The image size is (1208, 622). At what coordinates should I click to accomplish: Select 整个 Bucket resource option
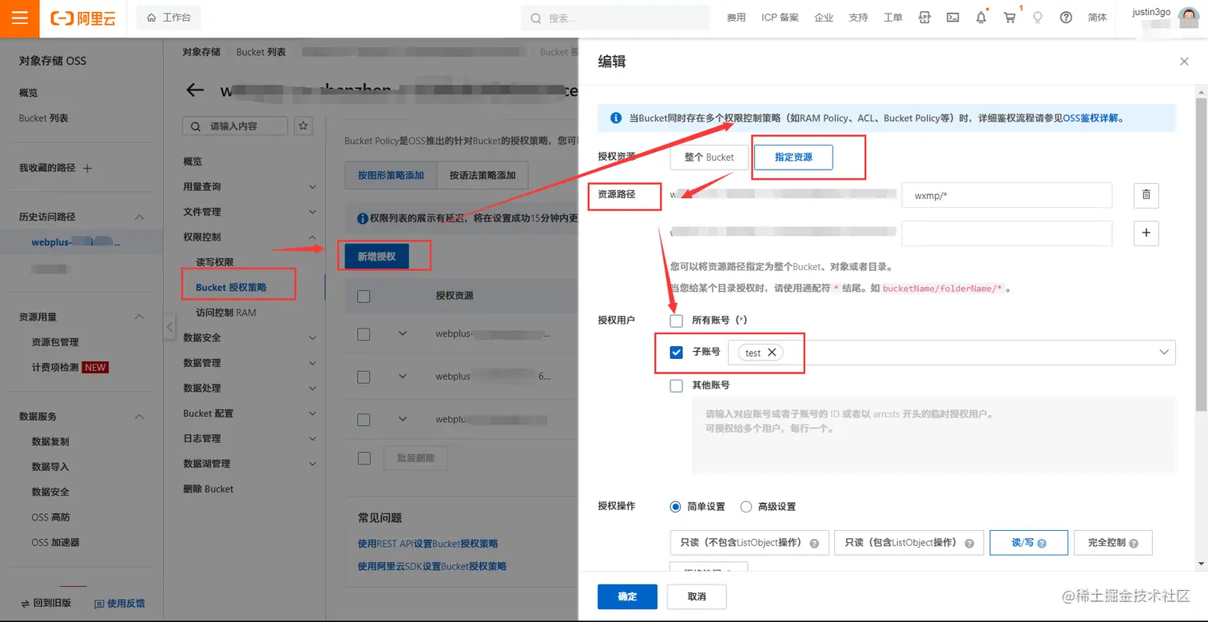[x=709, y=157]
